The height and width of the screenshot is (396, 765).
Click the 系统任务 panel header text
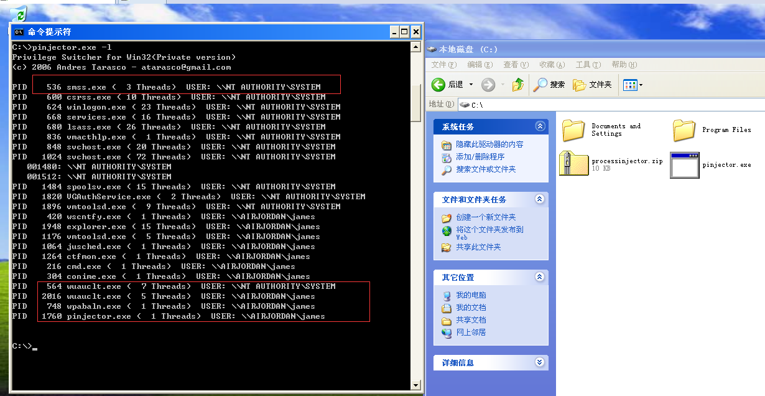pos(458,127)
